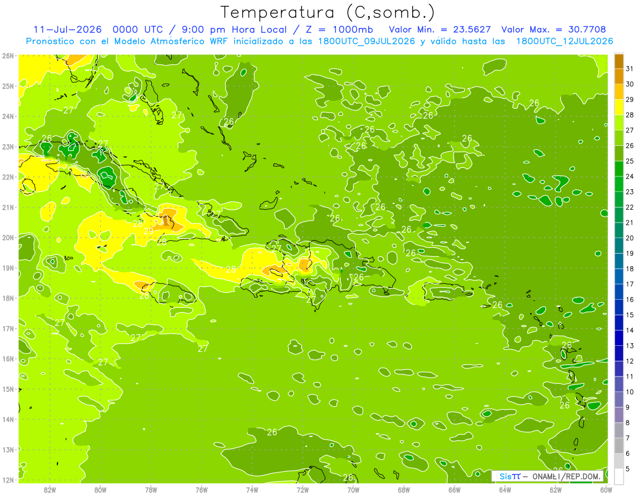Click the orange swatch between 30 and 31
The width and height of the screenshot is (644, 497).
click(619, 77)
